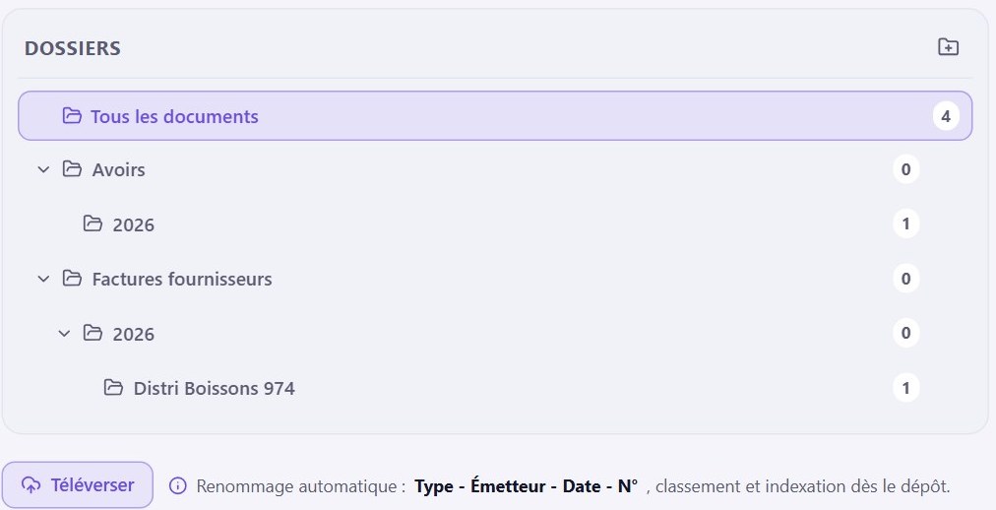Click the Factures fournisseurs folder icon
The height and width of the screenshot is (510, 996).
(72, 279)
